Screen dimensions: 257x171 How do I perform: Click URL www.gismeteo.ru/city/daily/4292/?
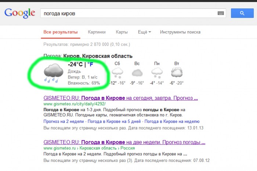pyautogui.click(x=75, y=104)
